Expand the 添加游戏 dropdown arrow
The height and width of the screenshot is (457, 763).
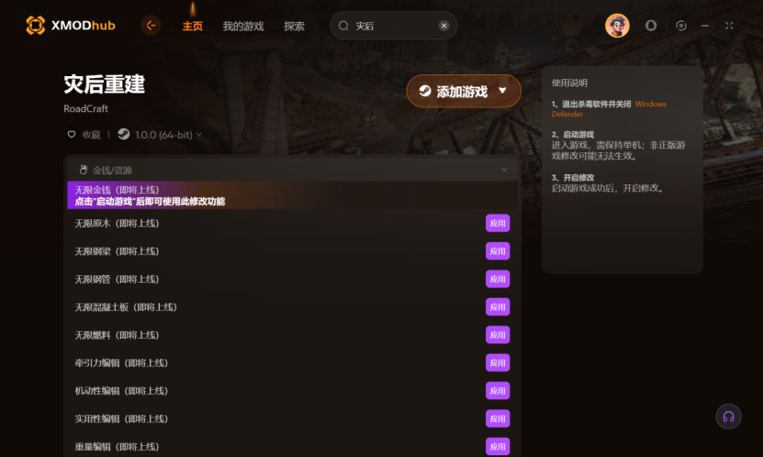(x=502, y=91)
